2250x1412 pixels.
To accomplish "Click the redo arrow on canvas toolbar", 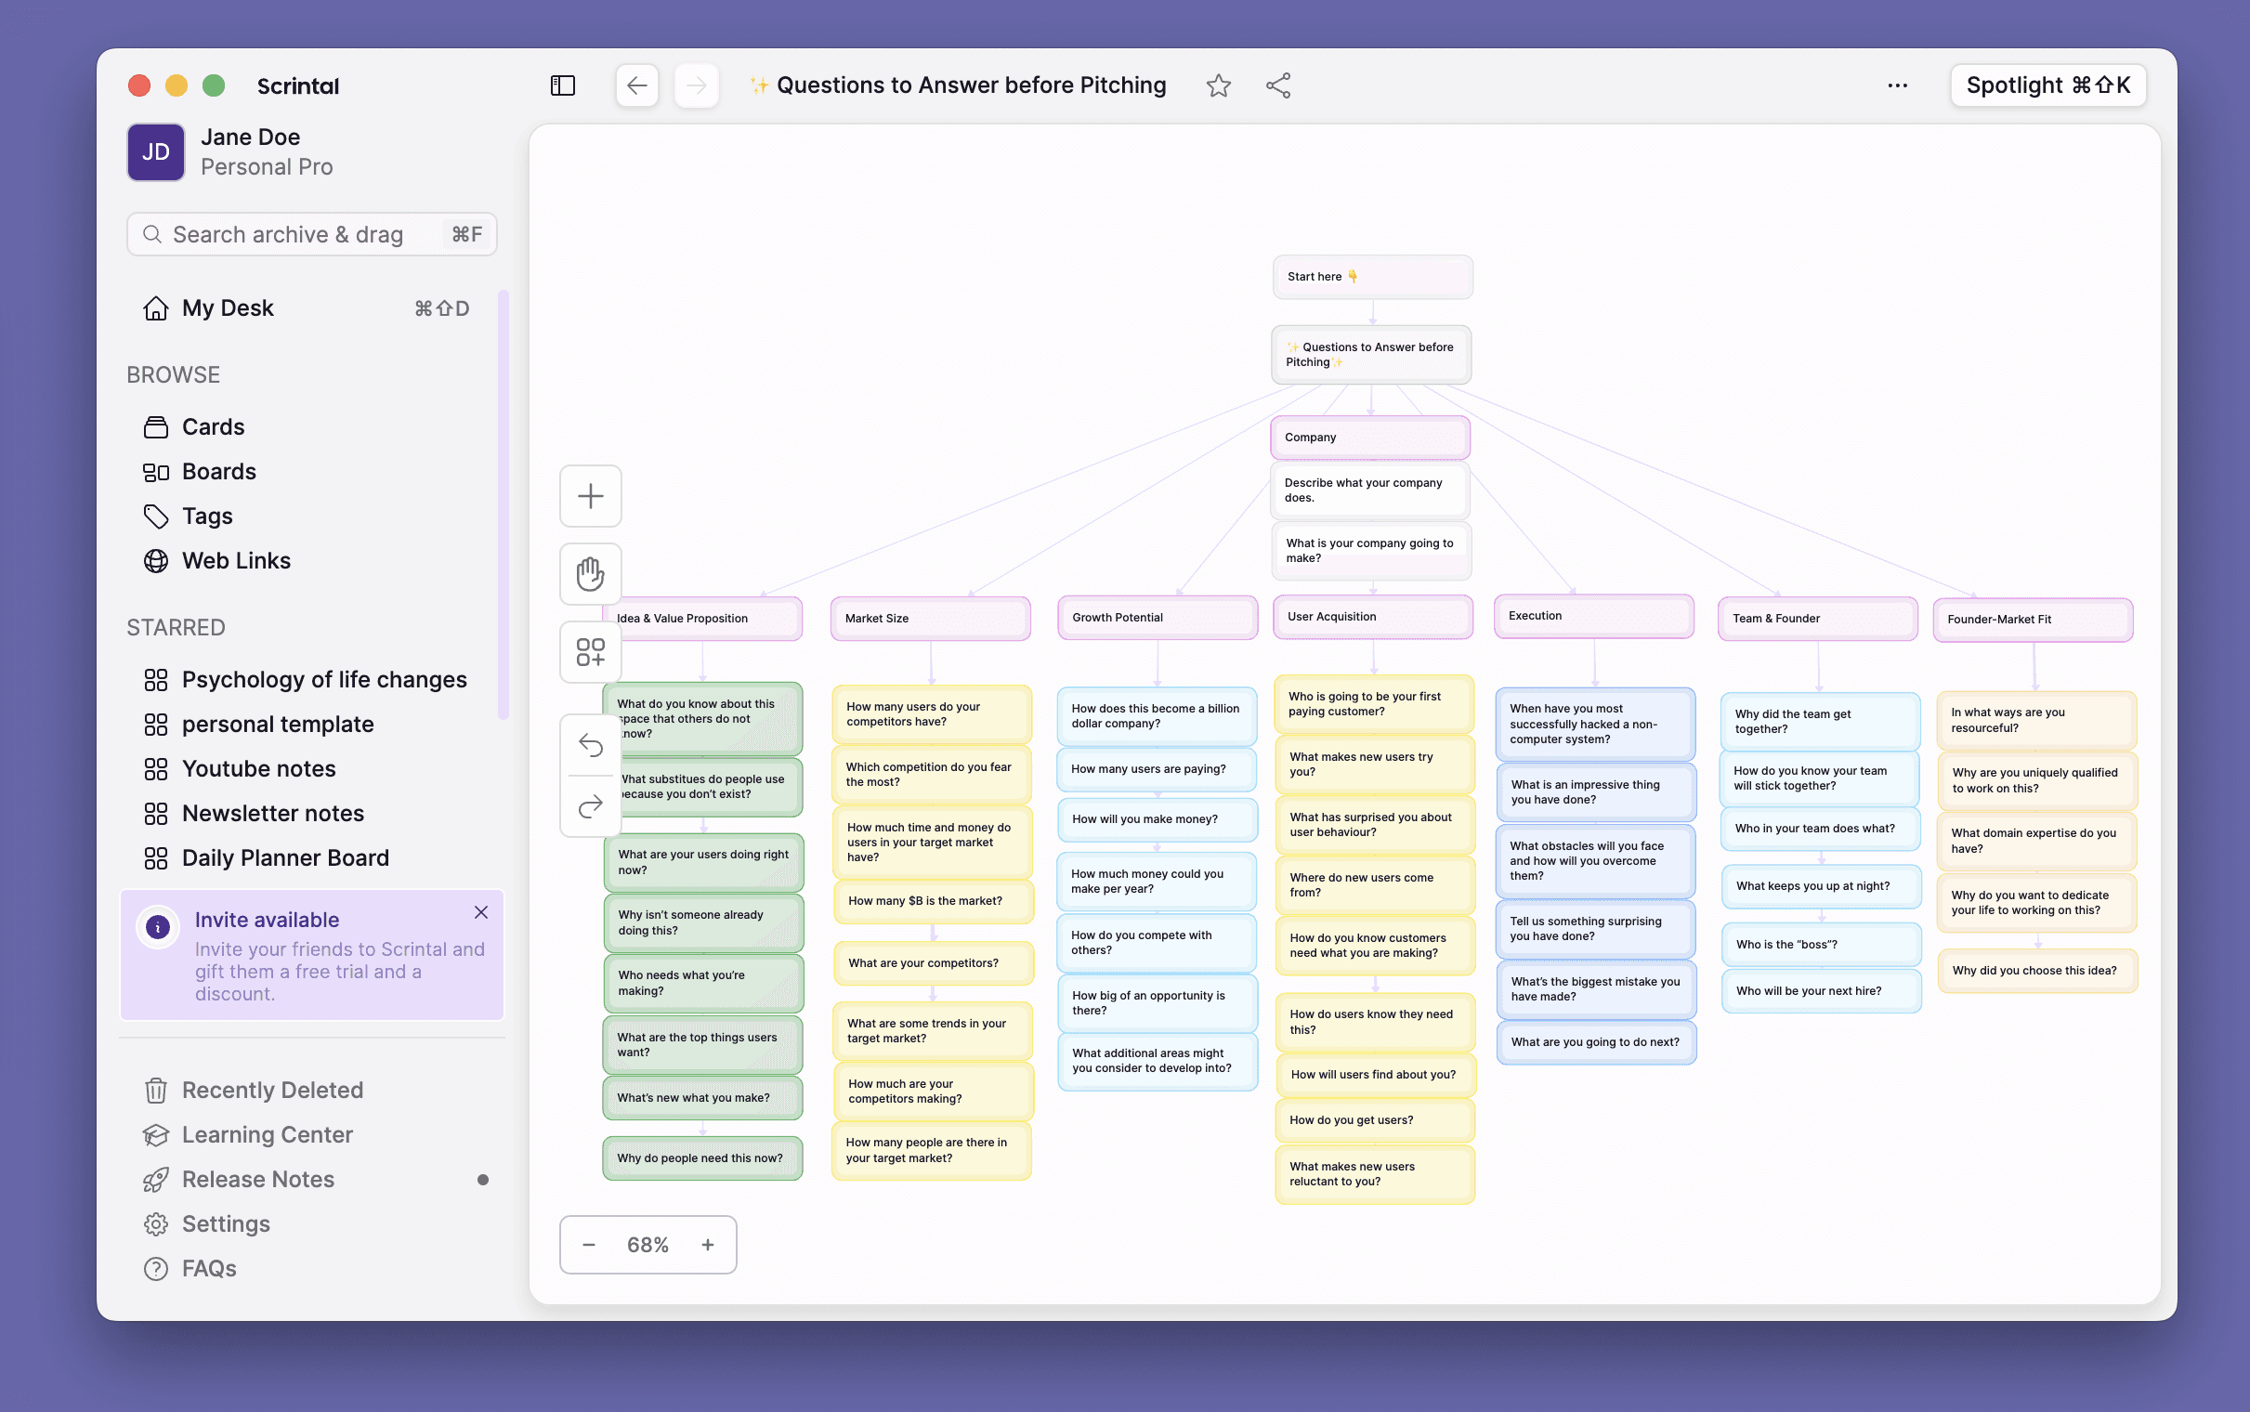I will click(x=590, y=806).
